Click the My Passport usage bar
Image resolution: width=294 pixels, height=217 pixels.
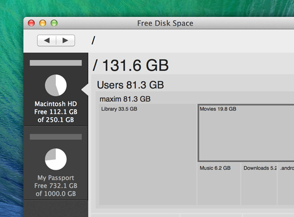coord(56,137)
